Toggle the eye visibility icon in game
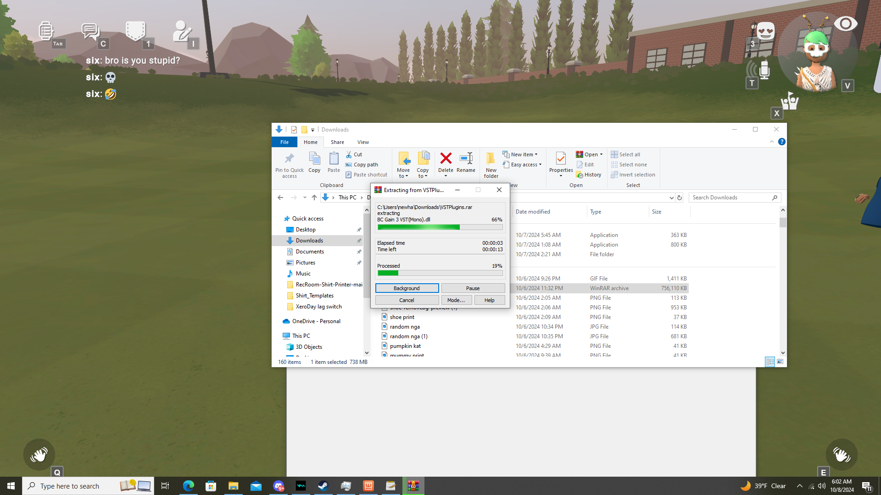The width and height of the screenshot is (881, 495). (845, 24)
